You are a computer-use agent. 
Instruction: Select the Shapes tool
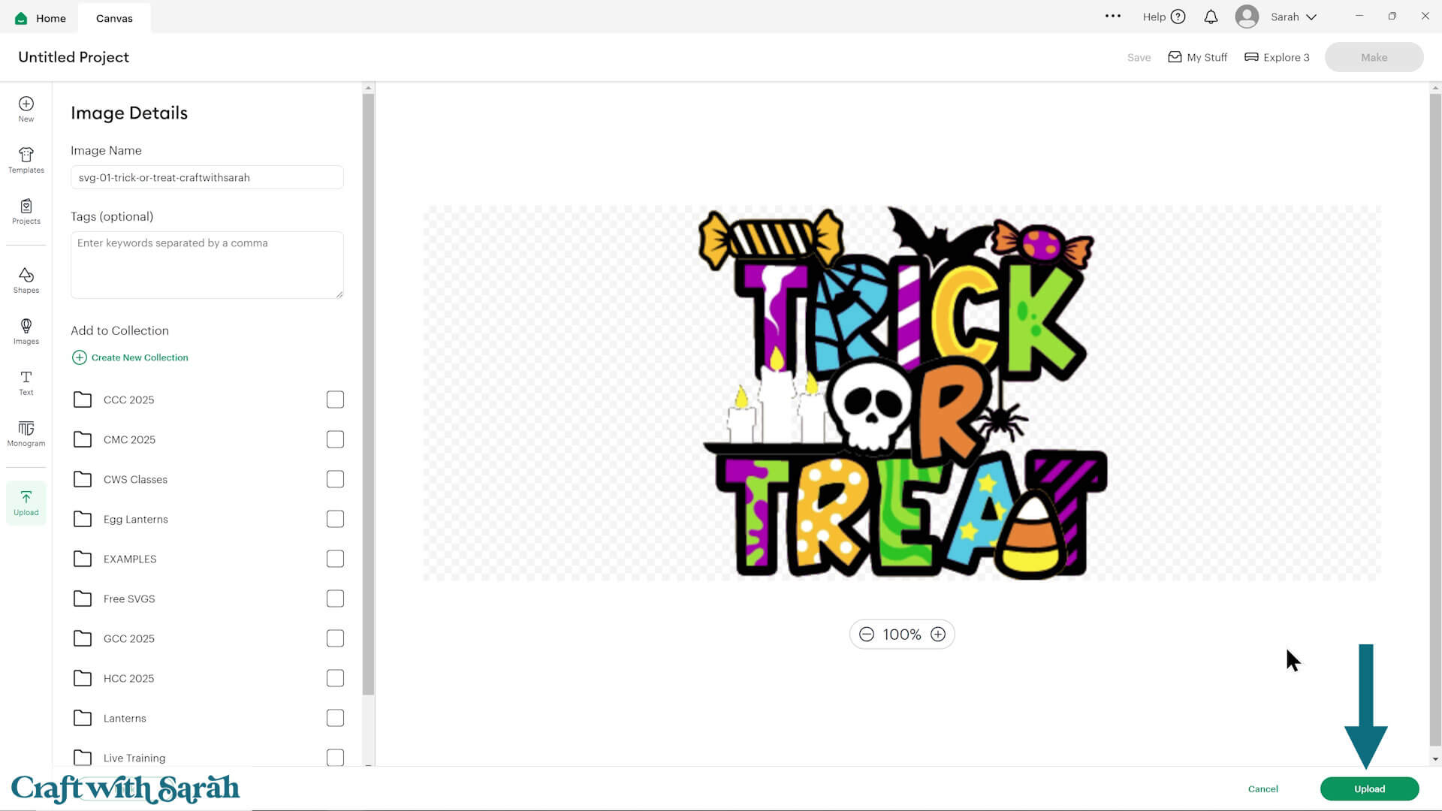(26, 279)
